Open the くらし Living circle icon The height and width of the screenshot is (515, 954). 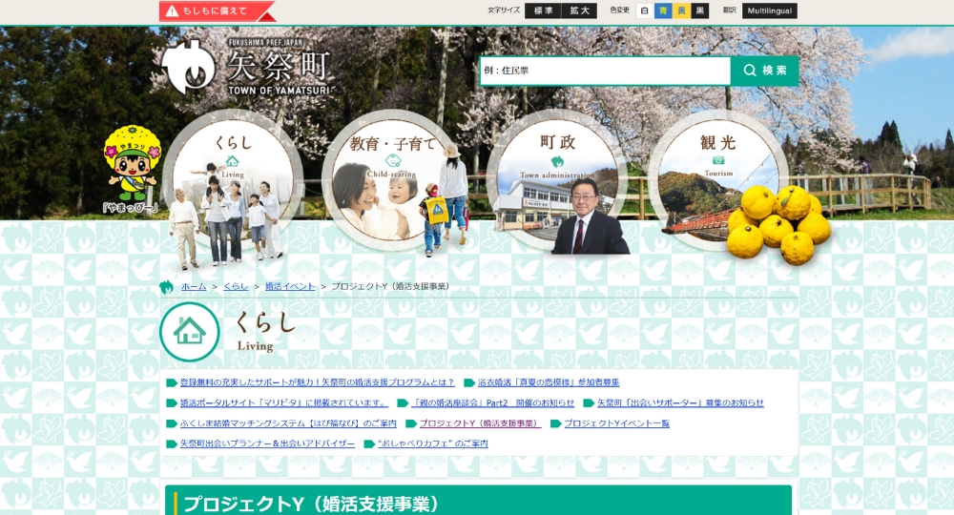233,181
